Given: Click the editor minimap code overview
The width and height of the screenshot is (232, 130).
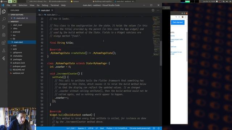Looking at the screenshot, I should (156, 36).
